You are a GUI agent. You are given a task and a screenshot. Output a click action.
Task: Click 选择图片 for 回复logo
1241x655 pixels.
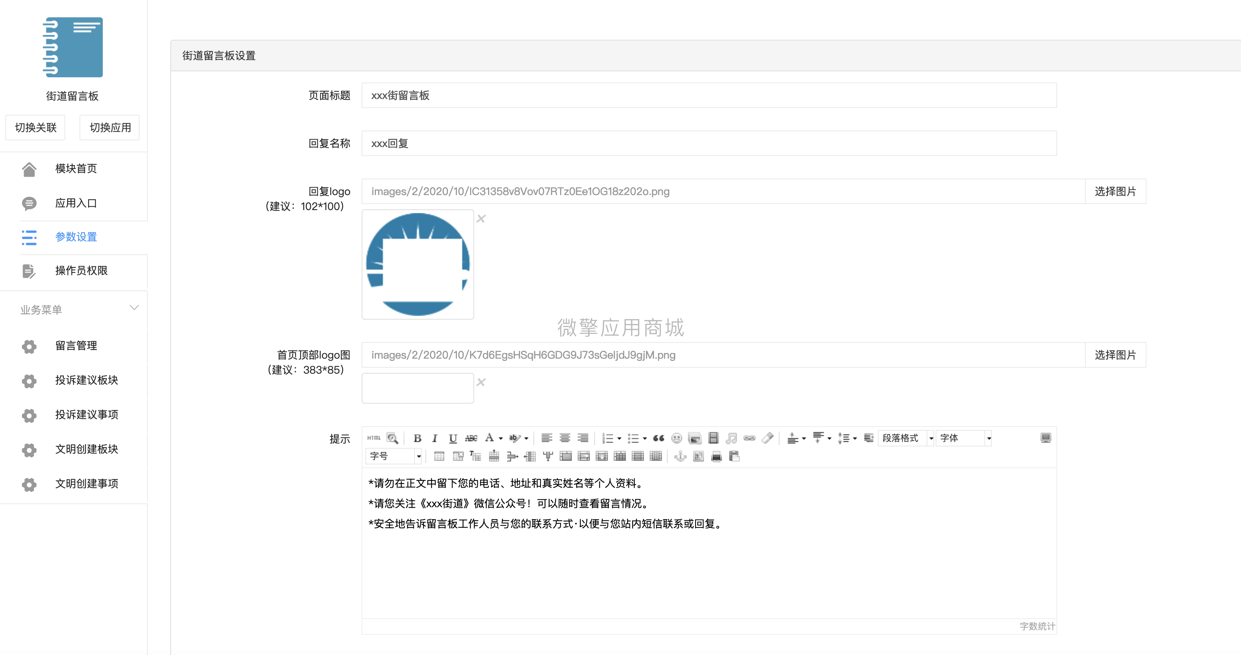[1115, 192]
